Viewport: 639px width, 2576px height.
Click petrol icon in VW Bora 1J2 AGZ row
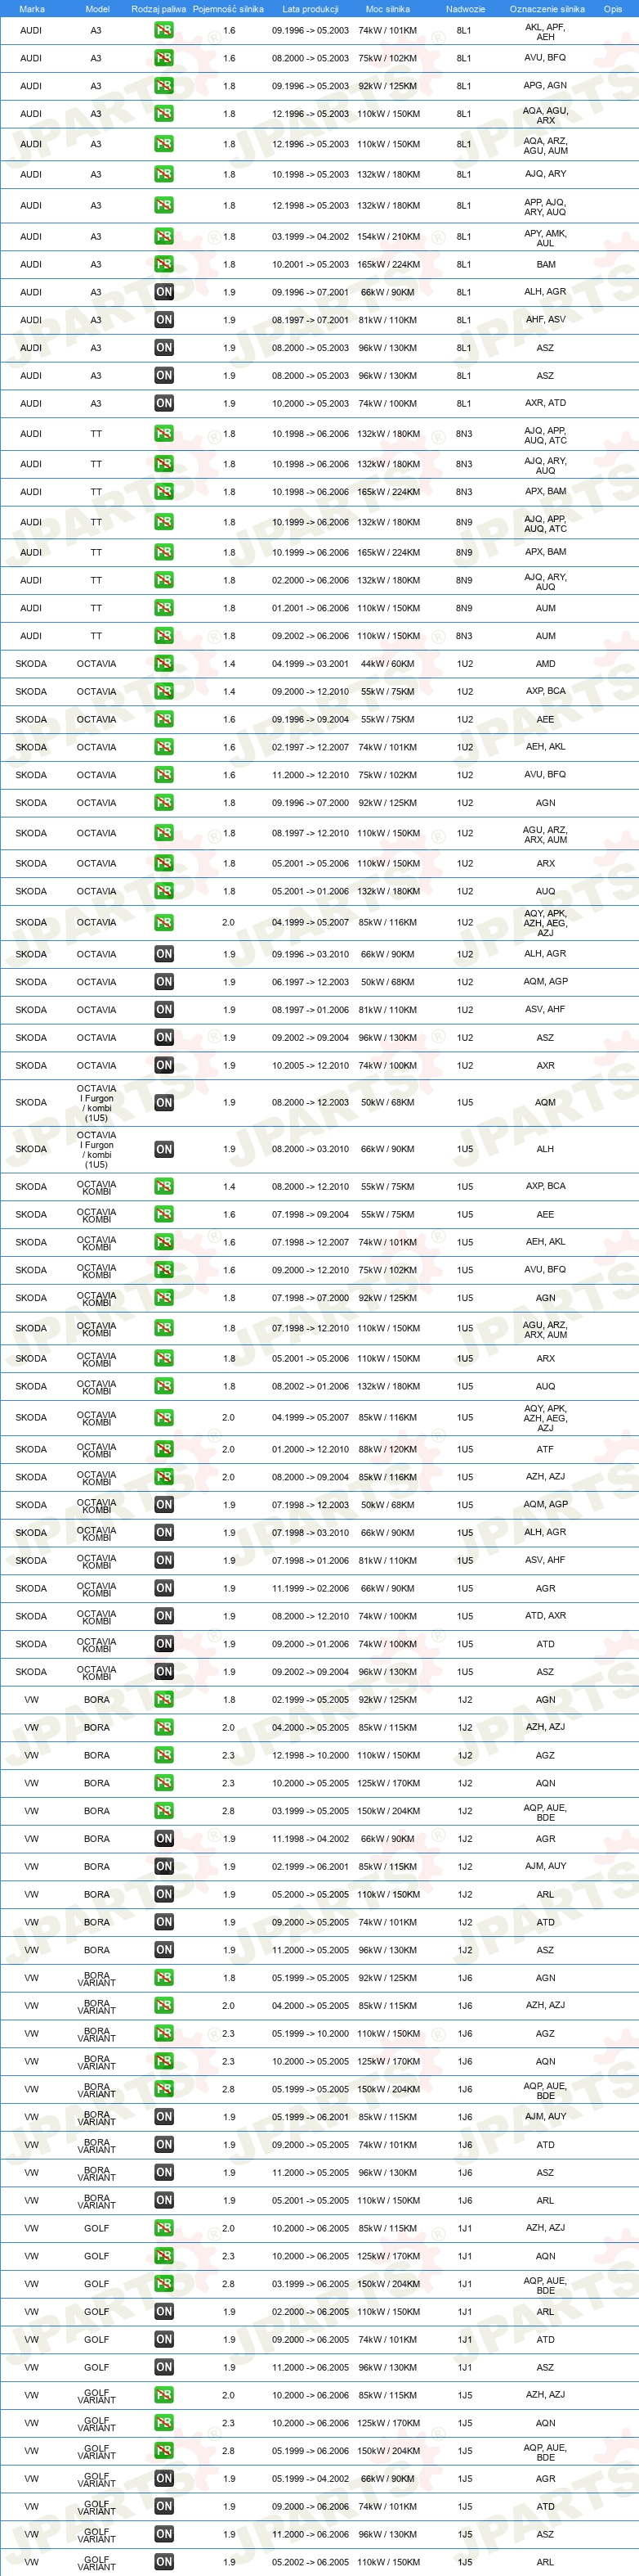pyautogui.click(x=163, y=1756)
